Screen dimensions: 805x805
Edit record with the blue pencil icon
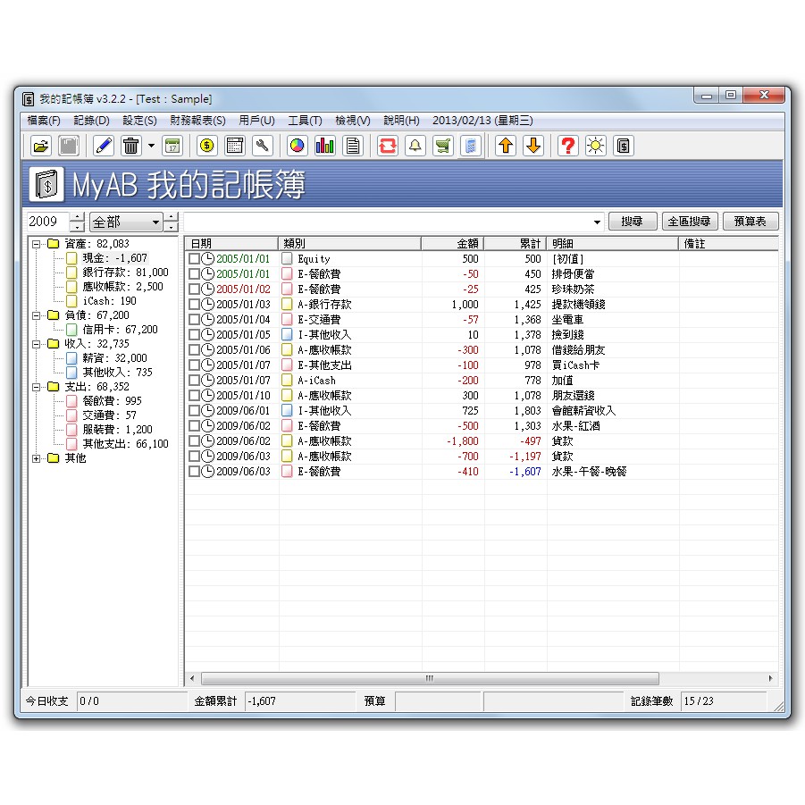point(104,146)
